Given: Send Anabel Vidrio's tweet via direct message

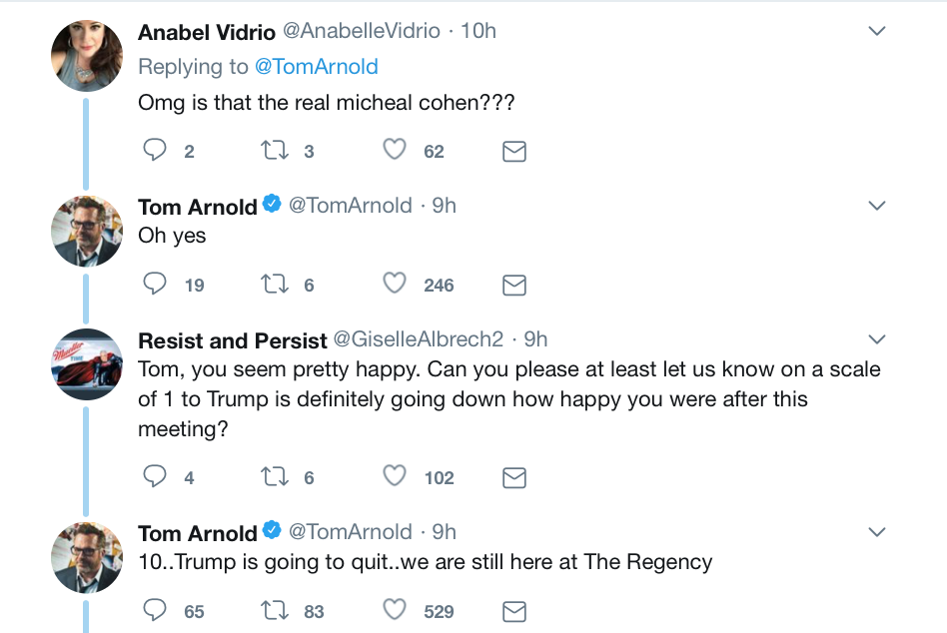Looking at the screenshot, I should (x=514, y=152).
